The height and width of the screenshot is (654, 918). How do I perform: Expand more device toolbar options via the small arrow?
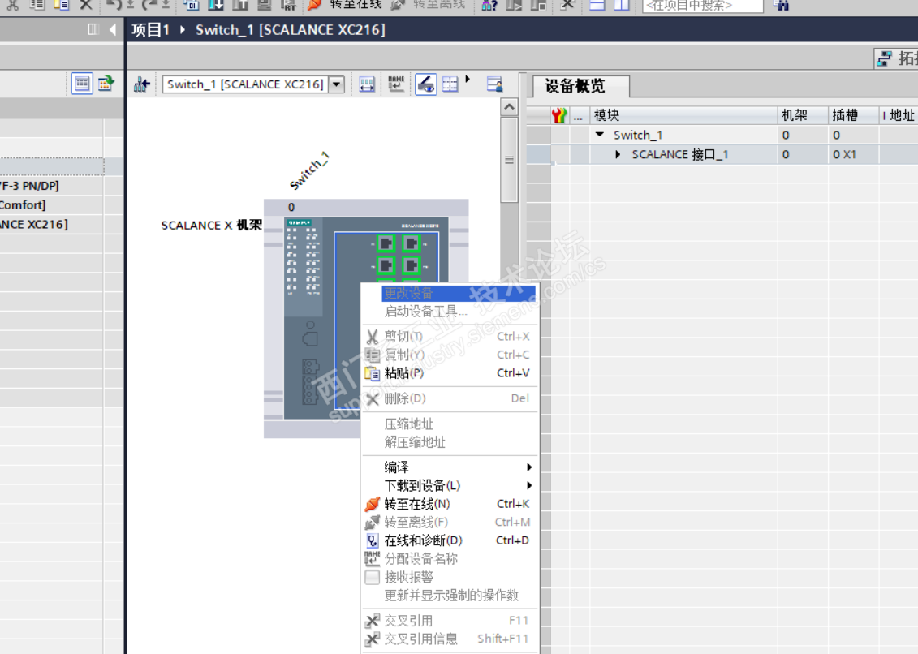click(x=468, y=79)
